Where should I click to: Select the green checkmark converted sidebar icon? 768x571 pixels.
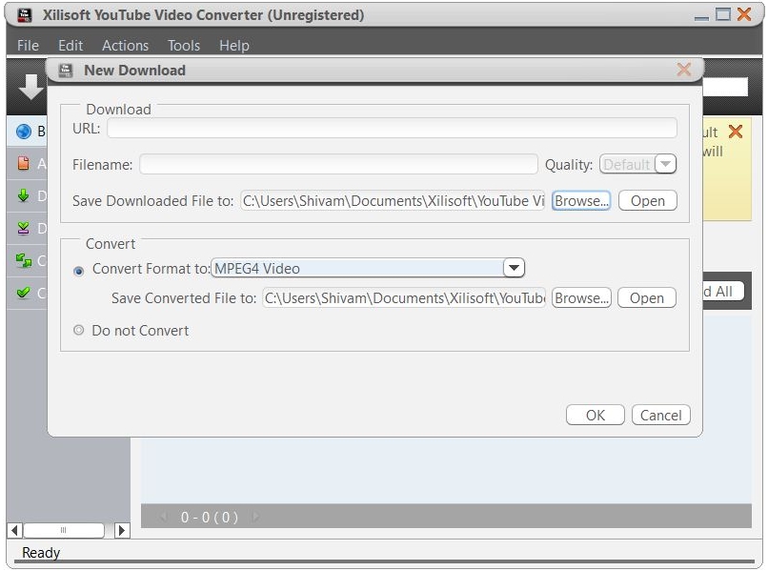pos(23,293)
